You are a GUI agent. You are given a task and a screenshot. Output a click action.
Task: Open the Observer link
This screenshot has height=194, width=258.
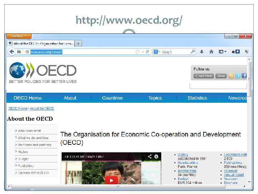point(231,171)
